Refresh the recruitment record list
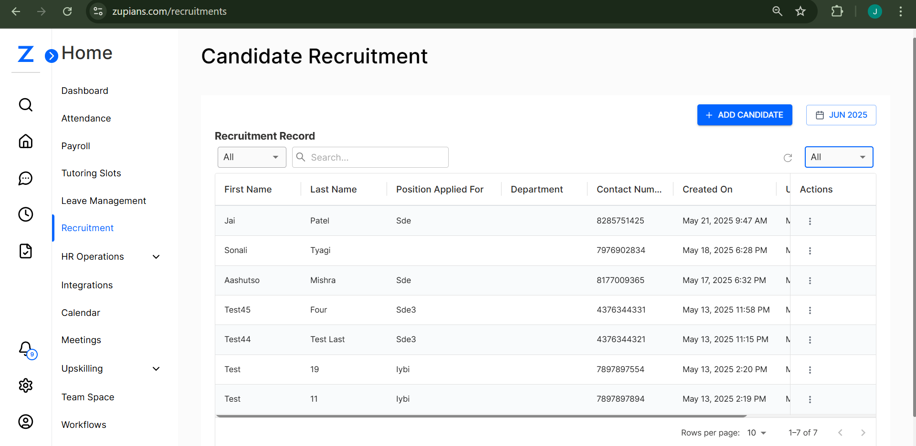 pyautogui.click(x=788, y=157)
